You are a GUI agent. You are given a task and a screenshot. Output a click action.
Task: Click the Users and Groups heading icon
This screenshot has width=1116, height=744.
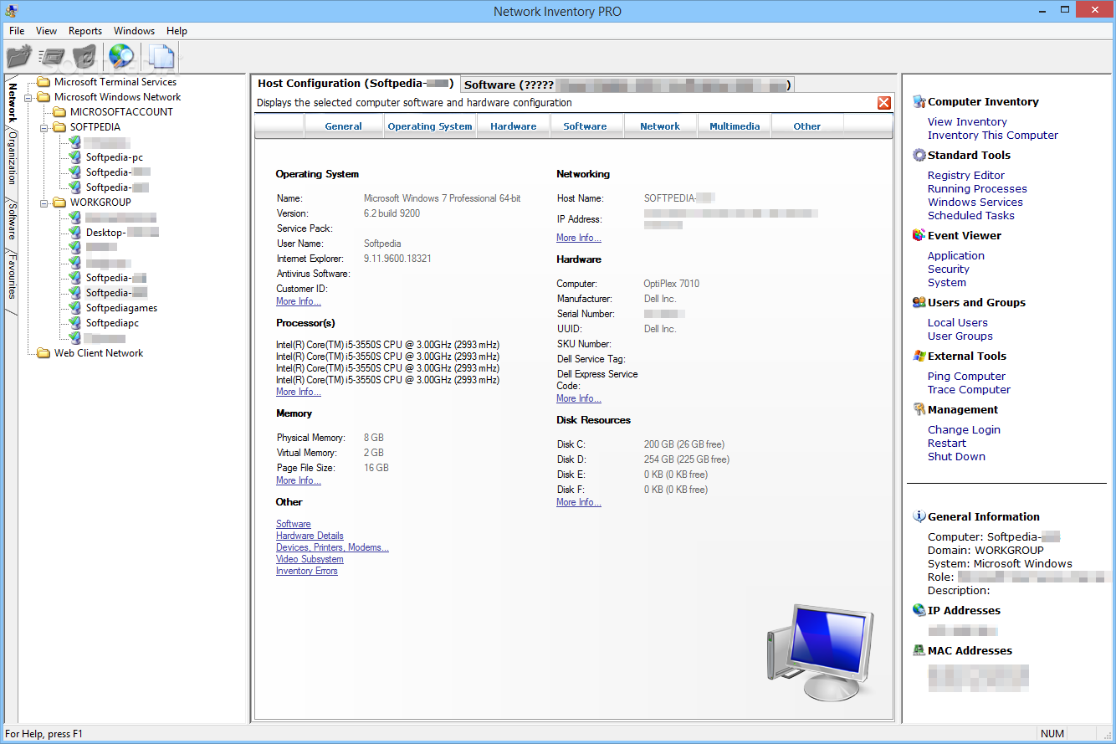click(919, 303)
